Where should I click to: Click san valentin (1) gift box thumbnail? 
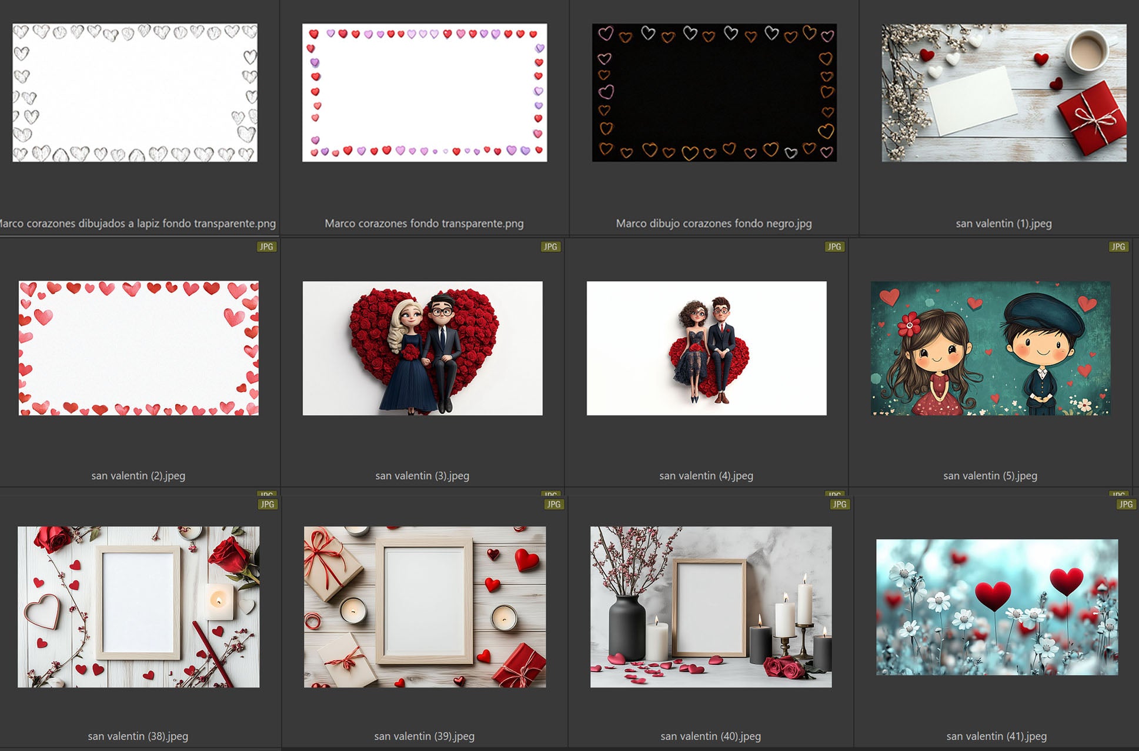[x=1004, y=92]
